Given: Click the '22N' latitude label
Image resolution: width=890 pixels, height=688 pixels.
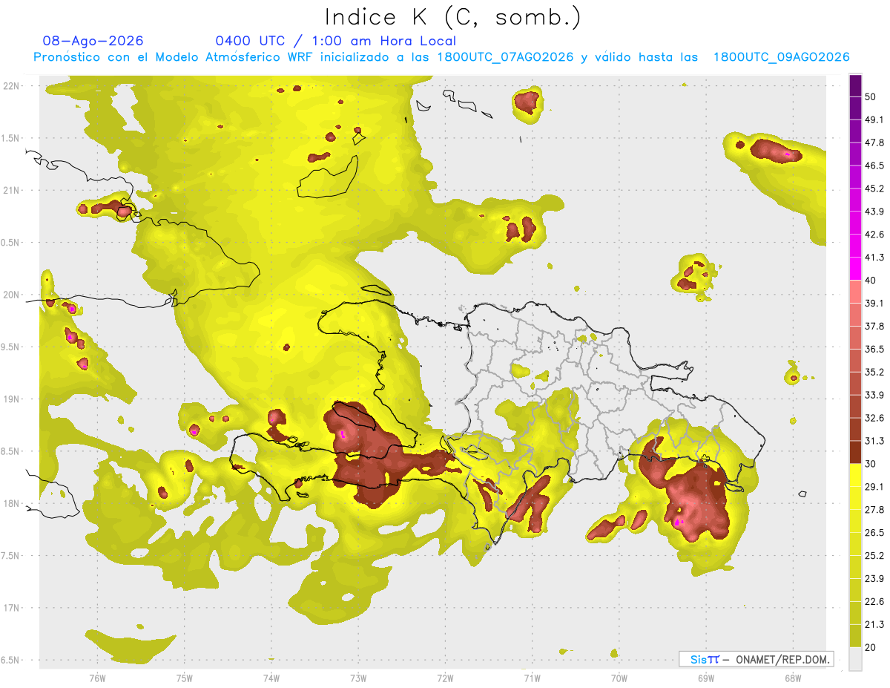Looking at the screenshot, I should tap(11, 86).
